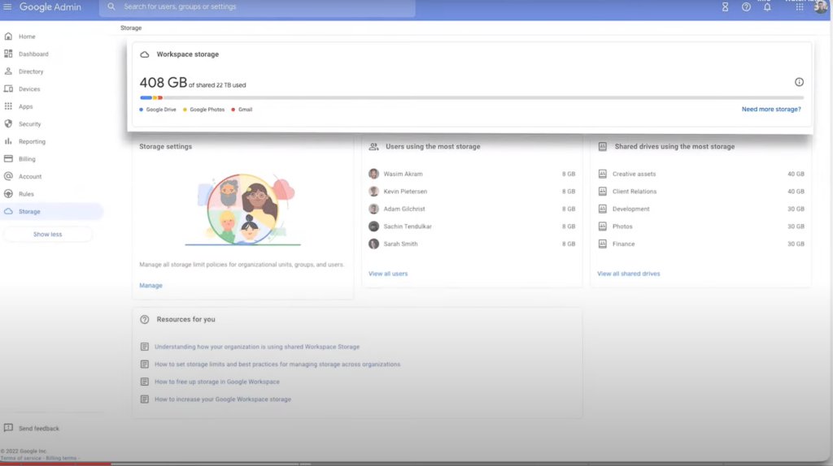Click the Google Admin logo text

[x=50, y=6]
